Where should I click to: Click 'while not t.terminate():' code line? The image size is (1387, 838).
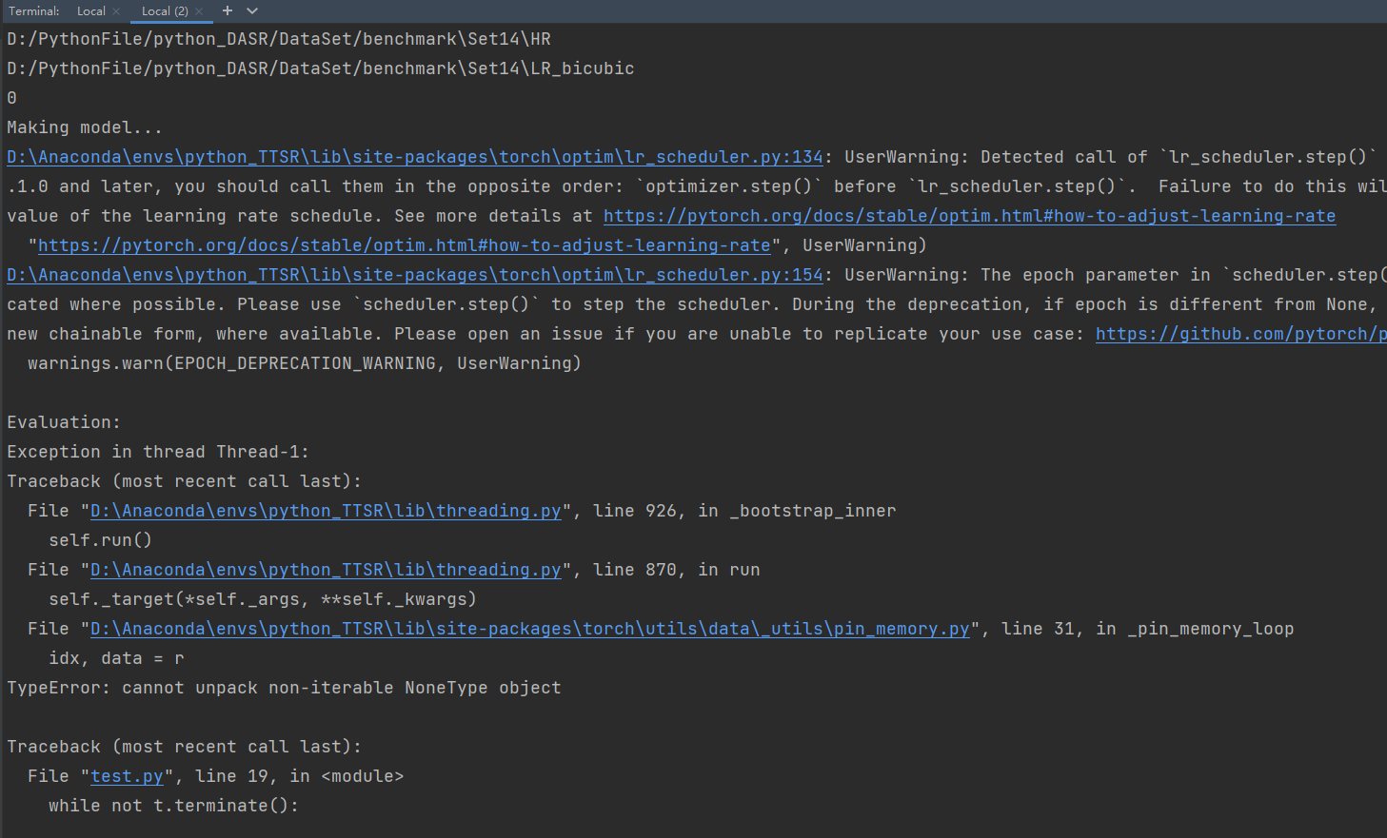coord(173,806)
